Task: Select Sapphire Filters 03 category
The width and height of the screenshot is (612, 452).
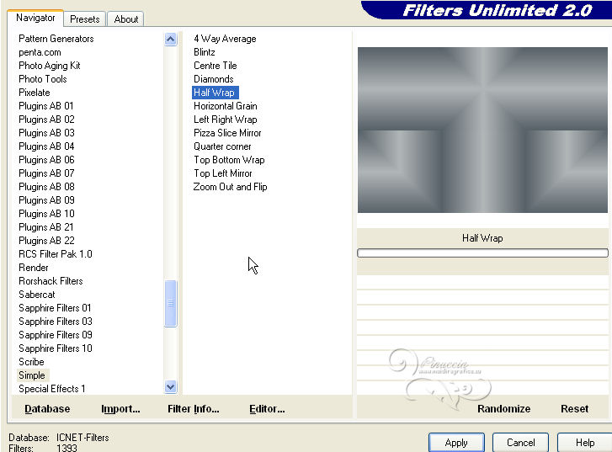Action: [x=56, y=322]
